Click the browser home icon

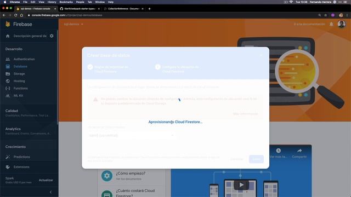21,15
